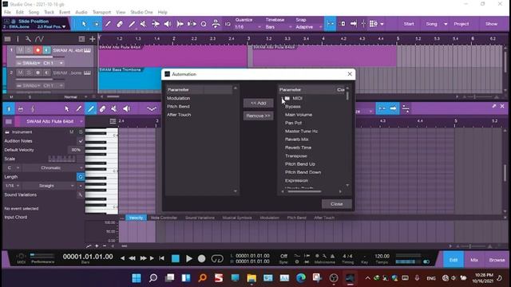This screenshot has width=511, height=287.
Task: Go to the Start page
Action: (x=409, y=24)
